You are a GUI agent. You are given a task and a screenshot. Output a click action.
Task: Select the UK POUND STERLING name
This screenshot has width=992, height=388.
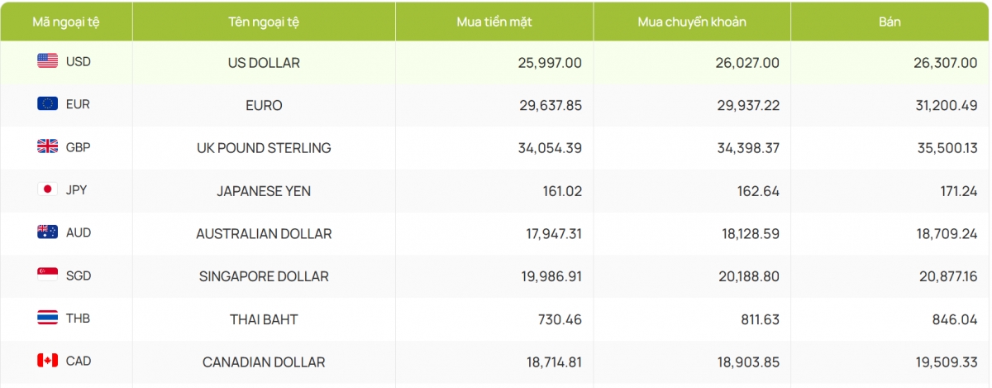pos(264,148)
